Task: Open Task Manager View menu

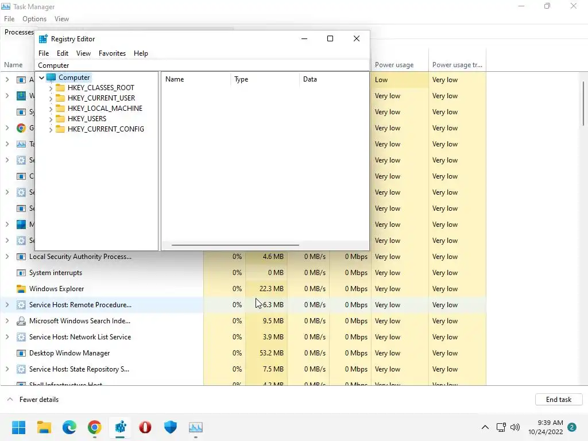Action: 61,19
